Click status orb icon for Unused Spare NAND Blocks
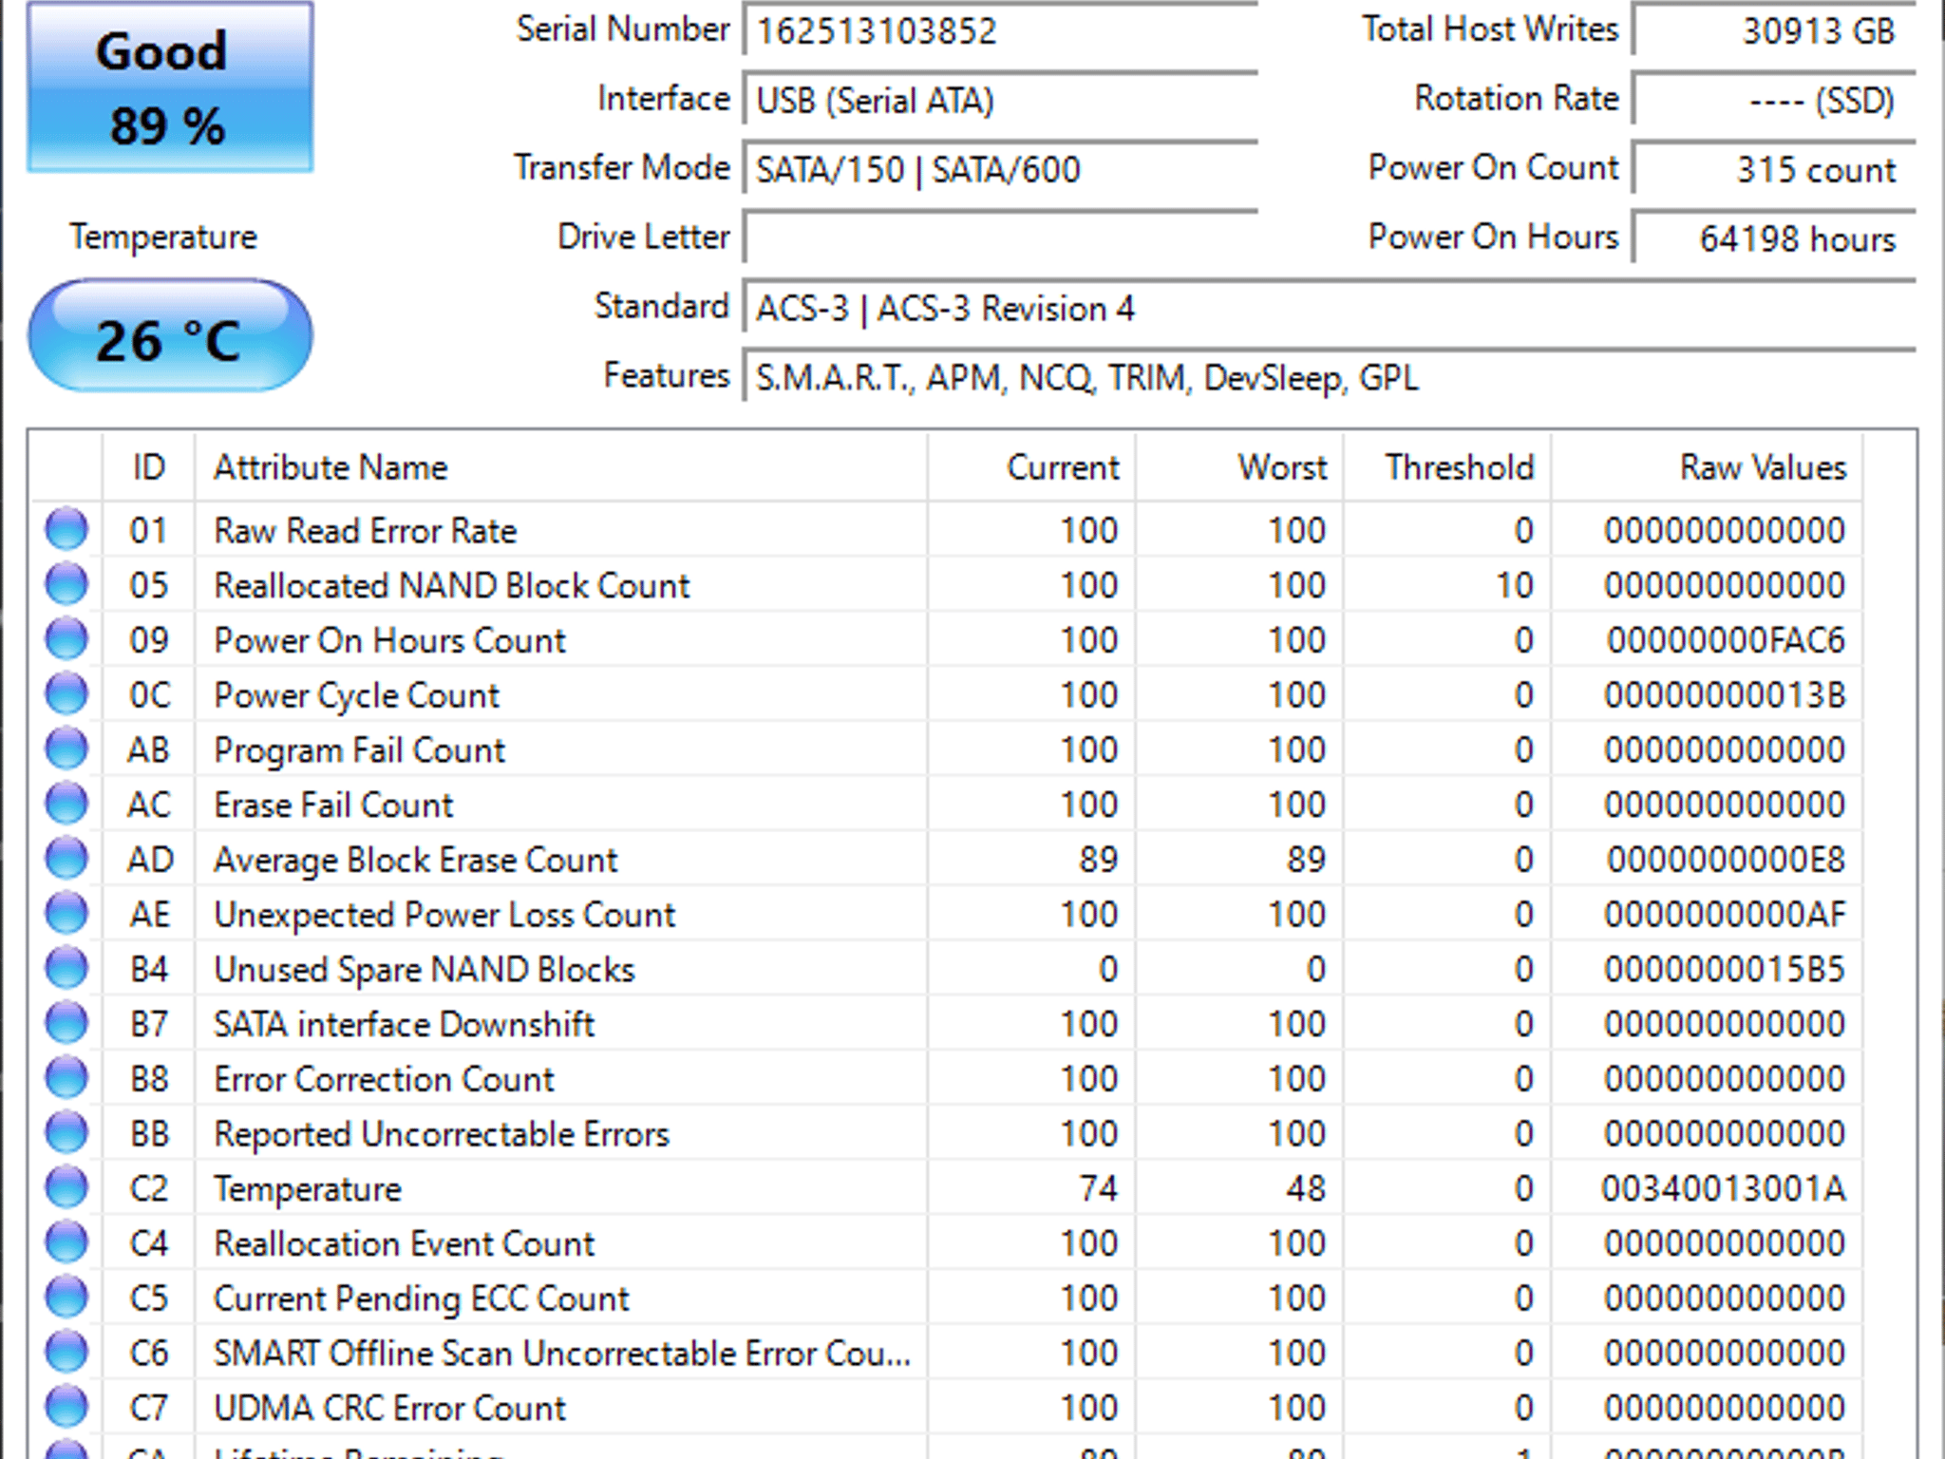This screenshot has height=1459, width=1945. [x=66, y=969]
